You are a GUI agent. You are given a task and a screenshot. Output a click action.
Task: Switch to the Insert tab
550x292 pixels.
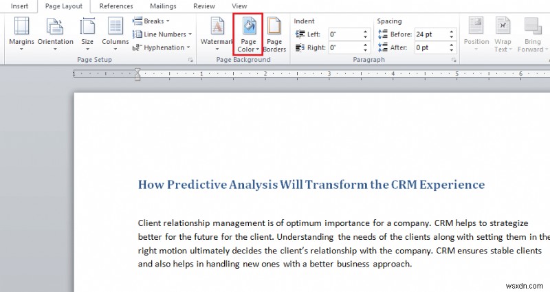pyautogui.click(x=20, y=6)
